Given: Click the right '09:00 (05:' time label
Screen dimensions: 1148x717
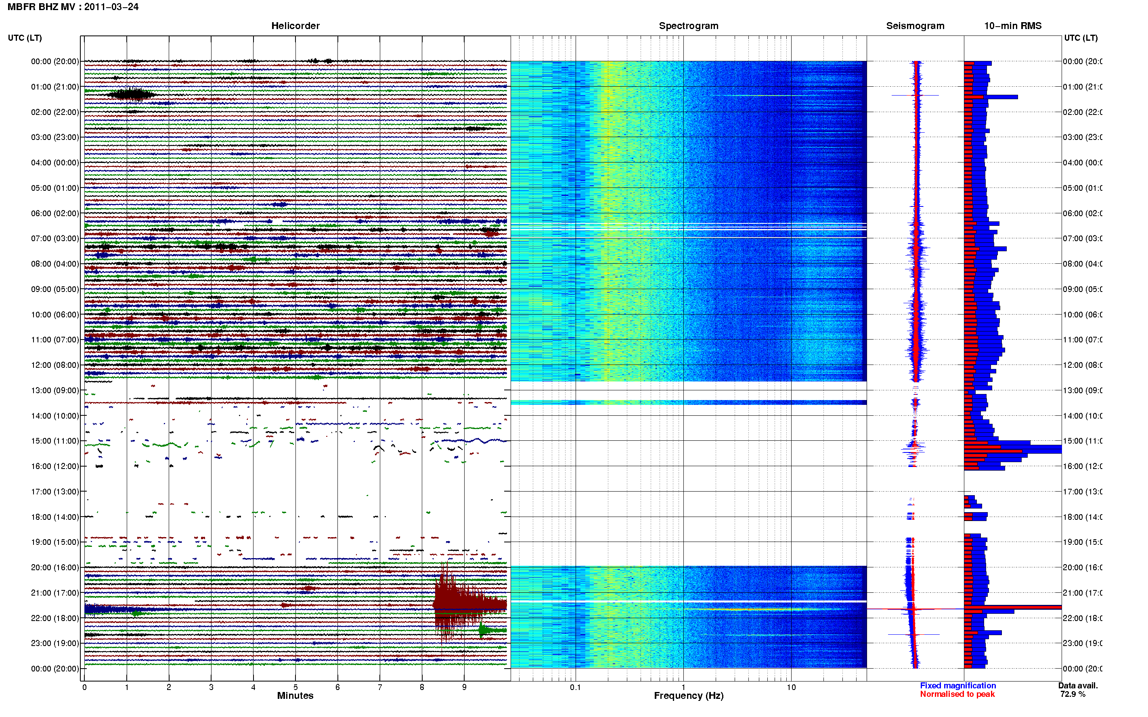Looking at the screenshot, I should [x=1083, y=289].
